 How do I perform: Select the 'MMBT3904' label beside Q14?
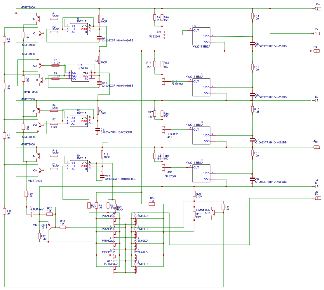click(203, 210)
